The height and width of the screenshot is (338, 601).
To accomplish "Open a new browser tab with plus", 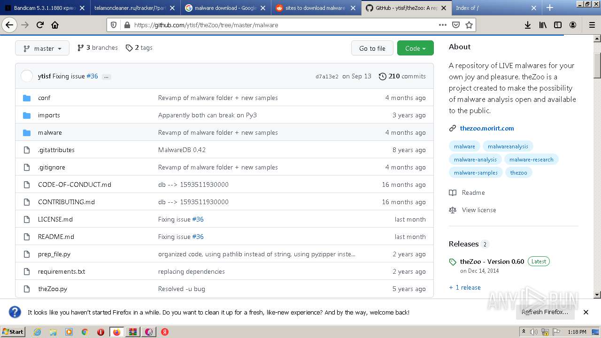I will tap(550, 8).
